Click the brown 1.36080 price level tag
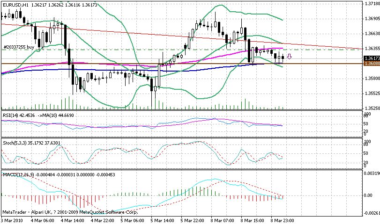380x224 pixels. 372,64
